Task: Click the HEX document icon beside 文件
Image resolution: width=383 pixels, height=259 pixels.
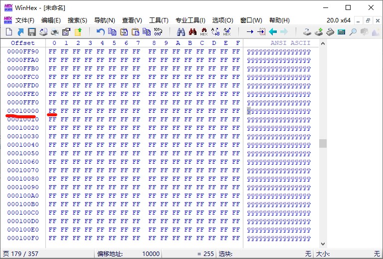Action: [x=8, y=20]
